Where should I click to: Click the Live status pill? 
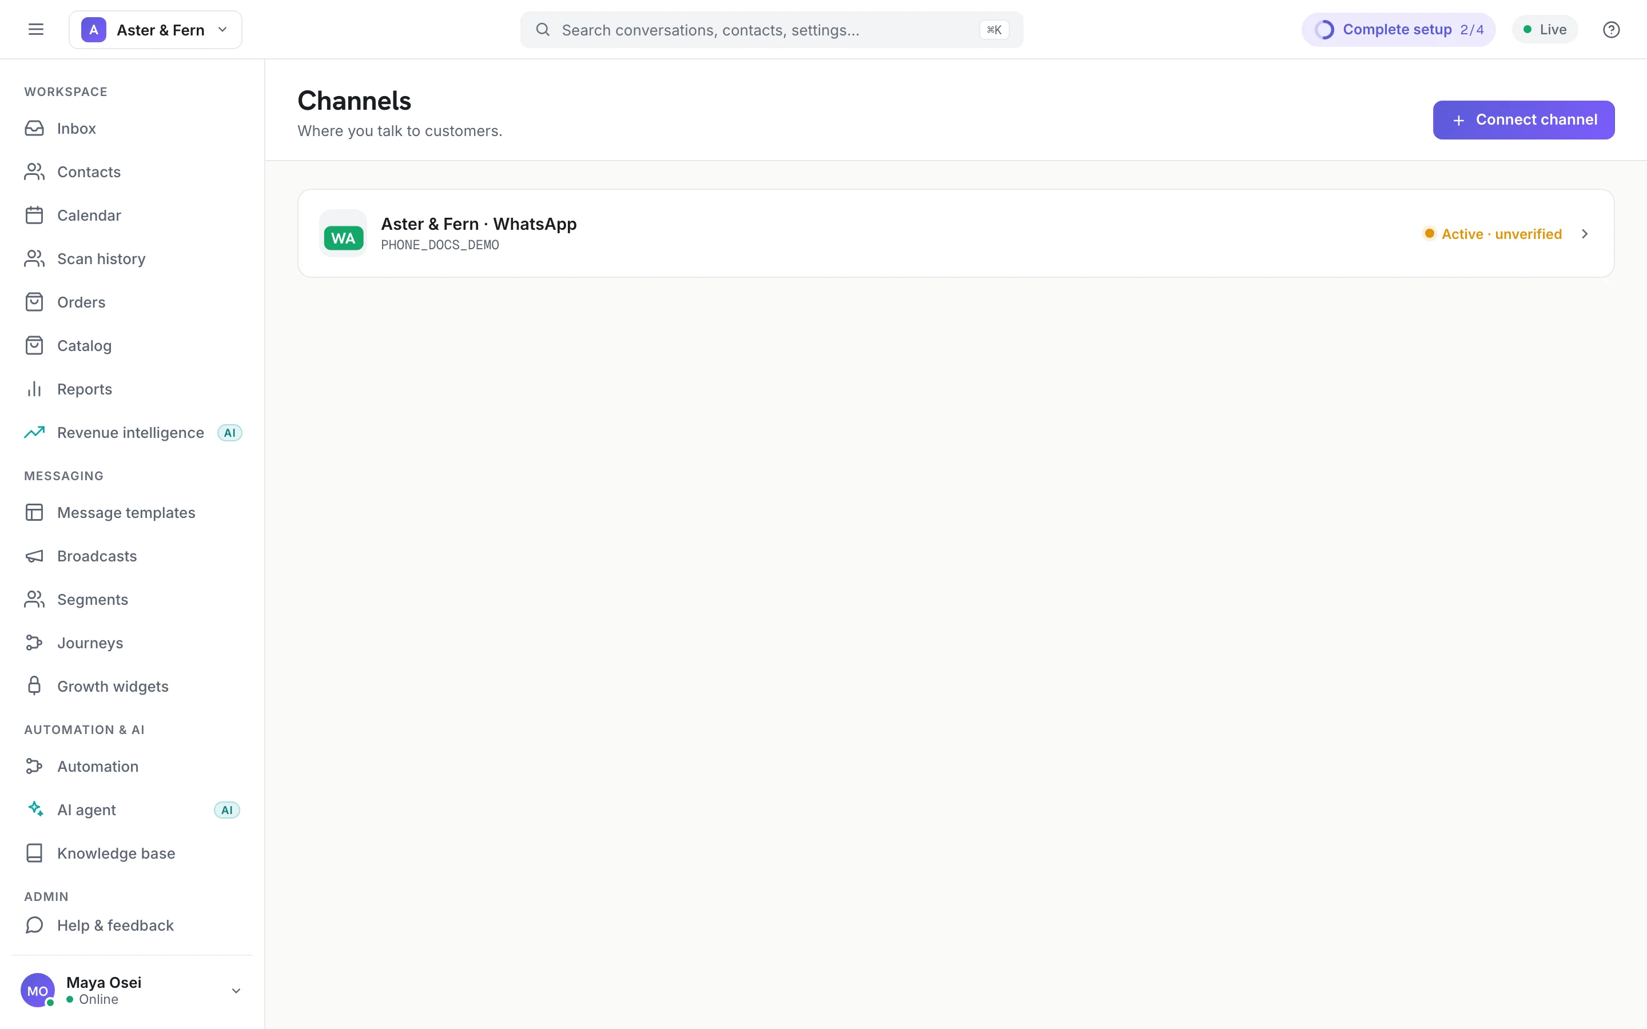1545,29
